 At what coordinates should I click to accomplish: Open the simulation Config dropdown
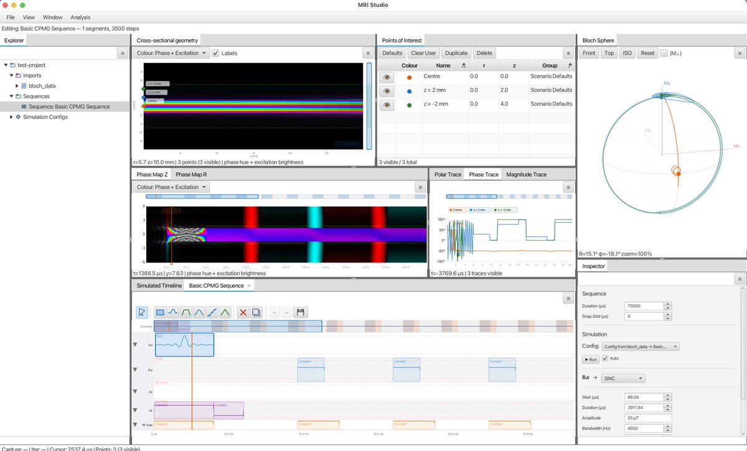(x=641, y=346)
